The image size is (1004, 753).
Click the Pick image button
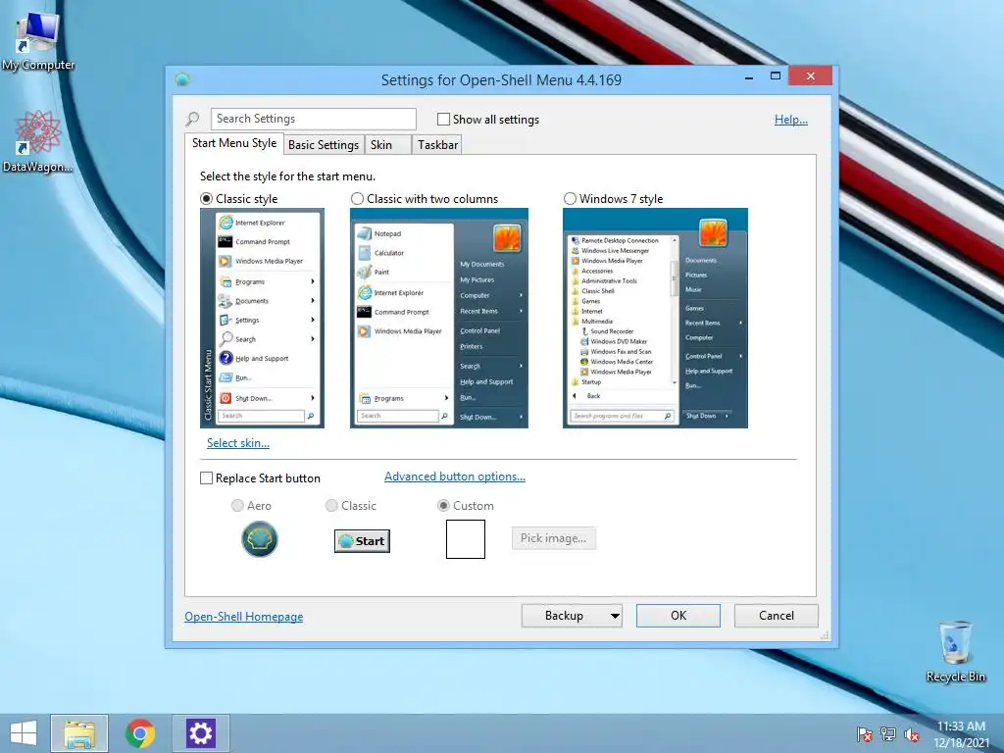553,538
